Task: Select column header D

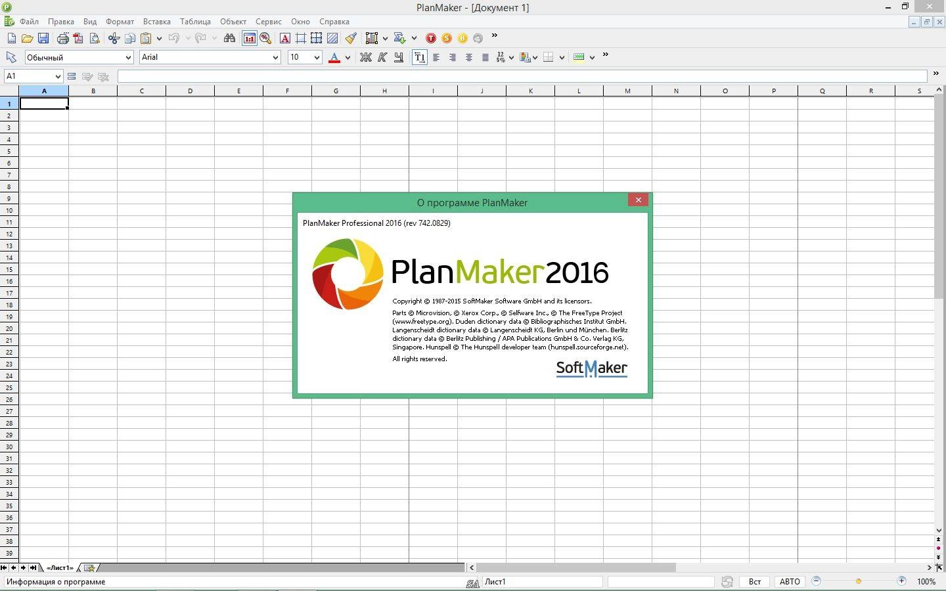Action: 190,91
